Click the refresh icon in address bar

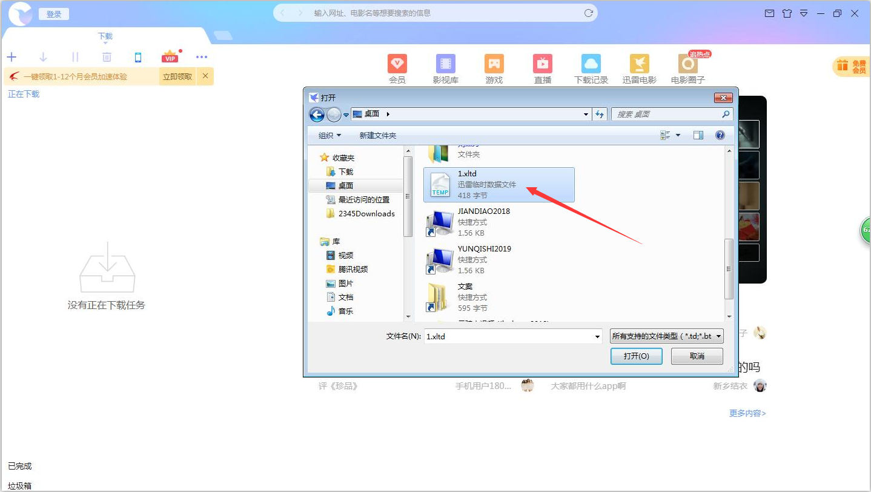588,13
